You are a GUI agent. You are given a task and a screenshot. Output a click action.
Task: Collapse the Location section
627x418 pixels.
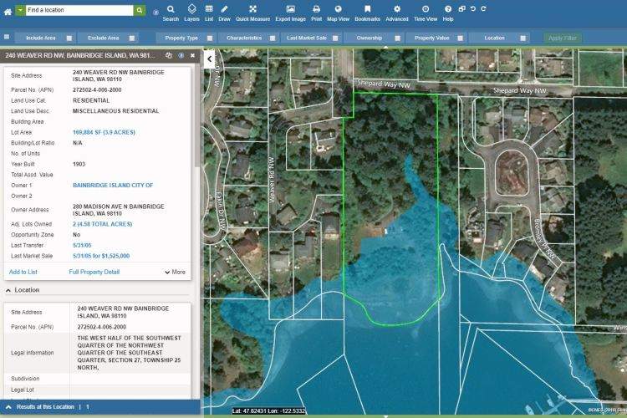[8, 290]
